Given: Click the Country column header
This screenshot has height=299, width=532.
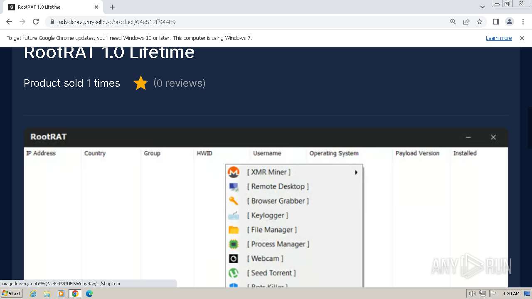Looking at the screenshot, I should point(95,153).
